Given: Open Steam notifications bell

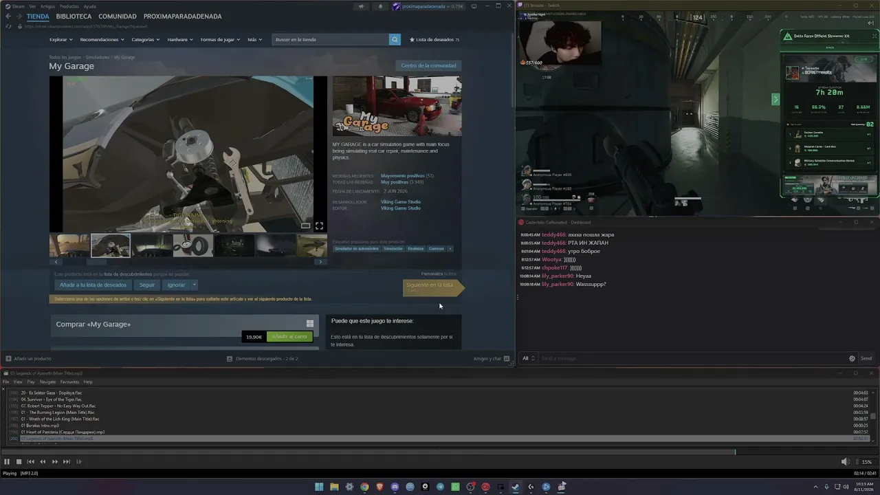Looking at the screenshot, I should 380,6.
